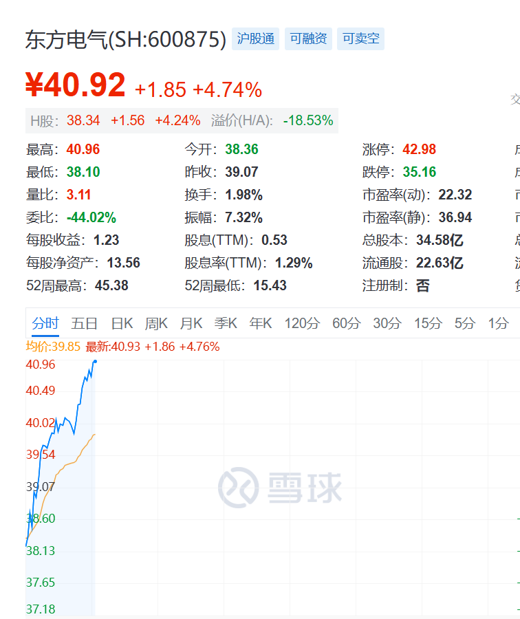Click the 均价:39.85 chart label
This screenshot has height=619, width=520.
[53, 347]
